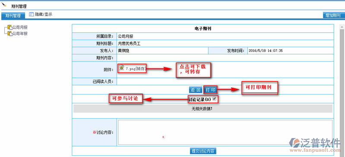Click the 讨论记录(0) label
The width and height of the screenshot is (345, 157).
pos(200,99)
